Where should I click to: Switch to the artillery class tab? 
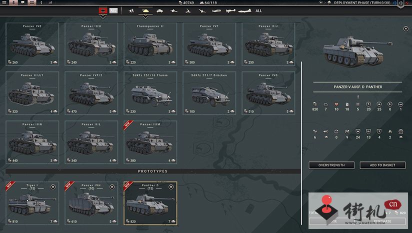pyautogui.click(x=188, y=11)
